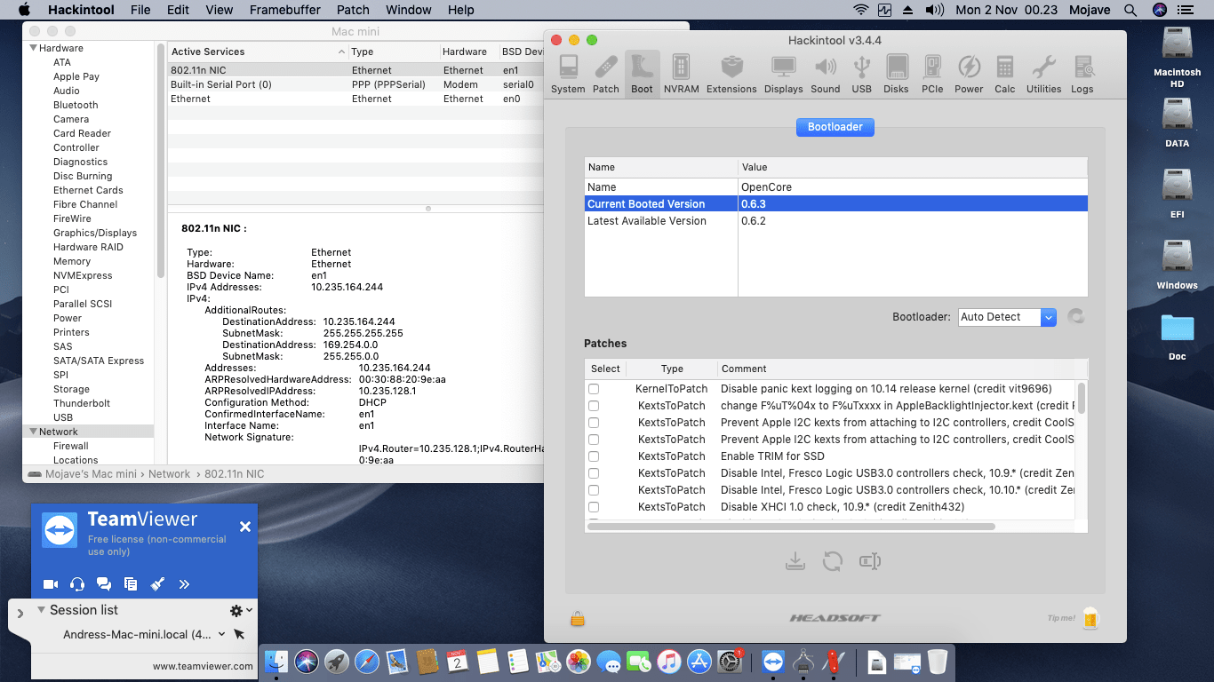The image size is (1214, 682).
Task: Open the USB tool icon
Action: click(x=861, y=69)
